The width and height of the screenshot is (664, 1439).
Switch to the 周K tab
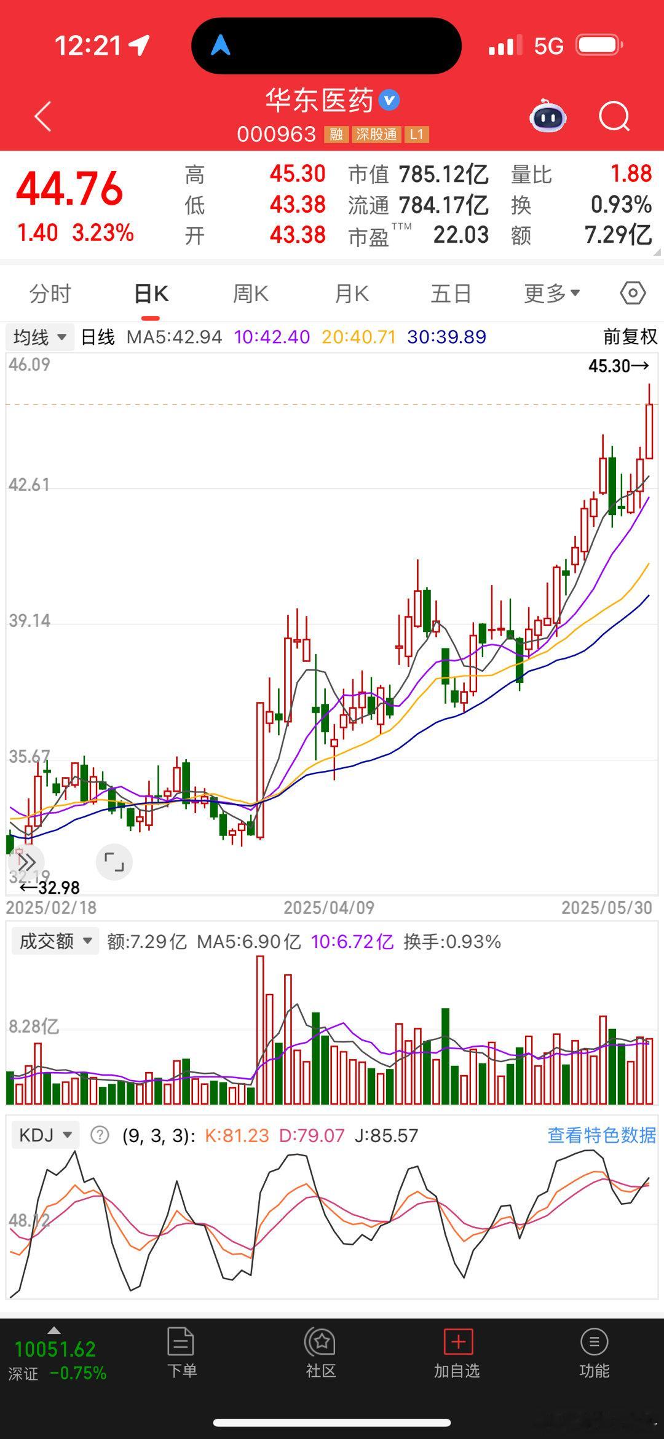pos(251,294)
